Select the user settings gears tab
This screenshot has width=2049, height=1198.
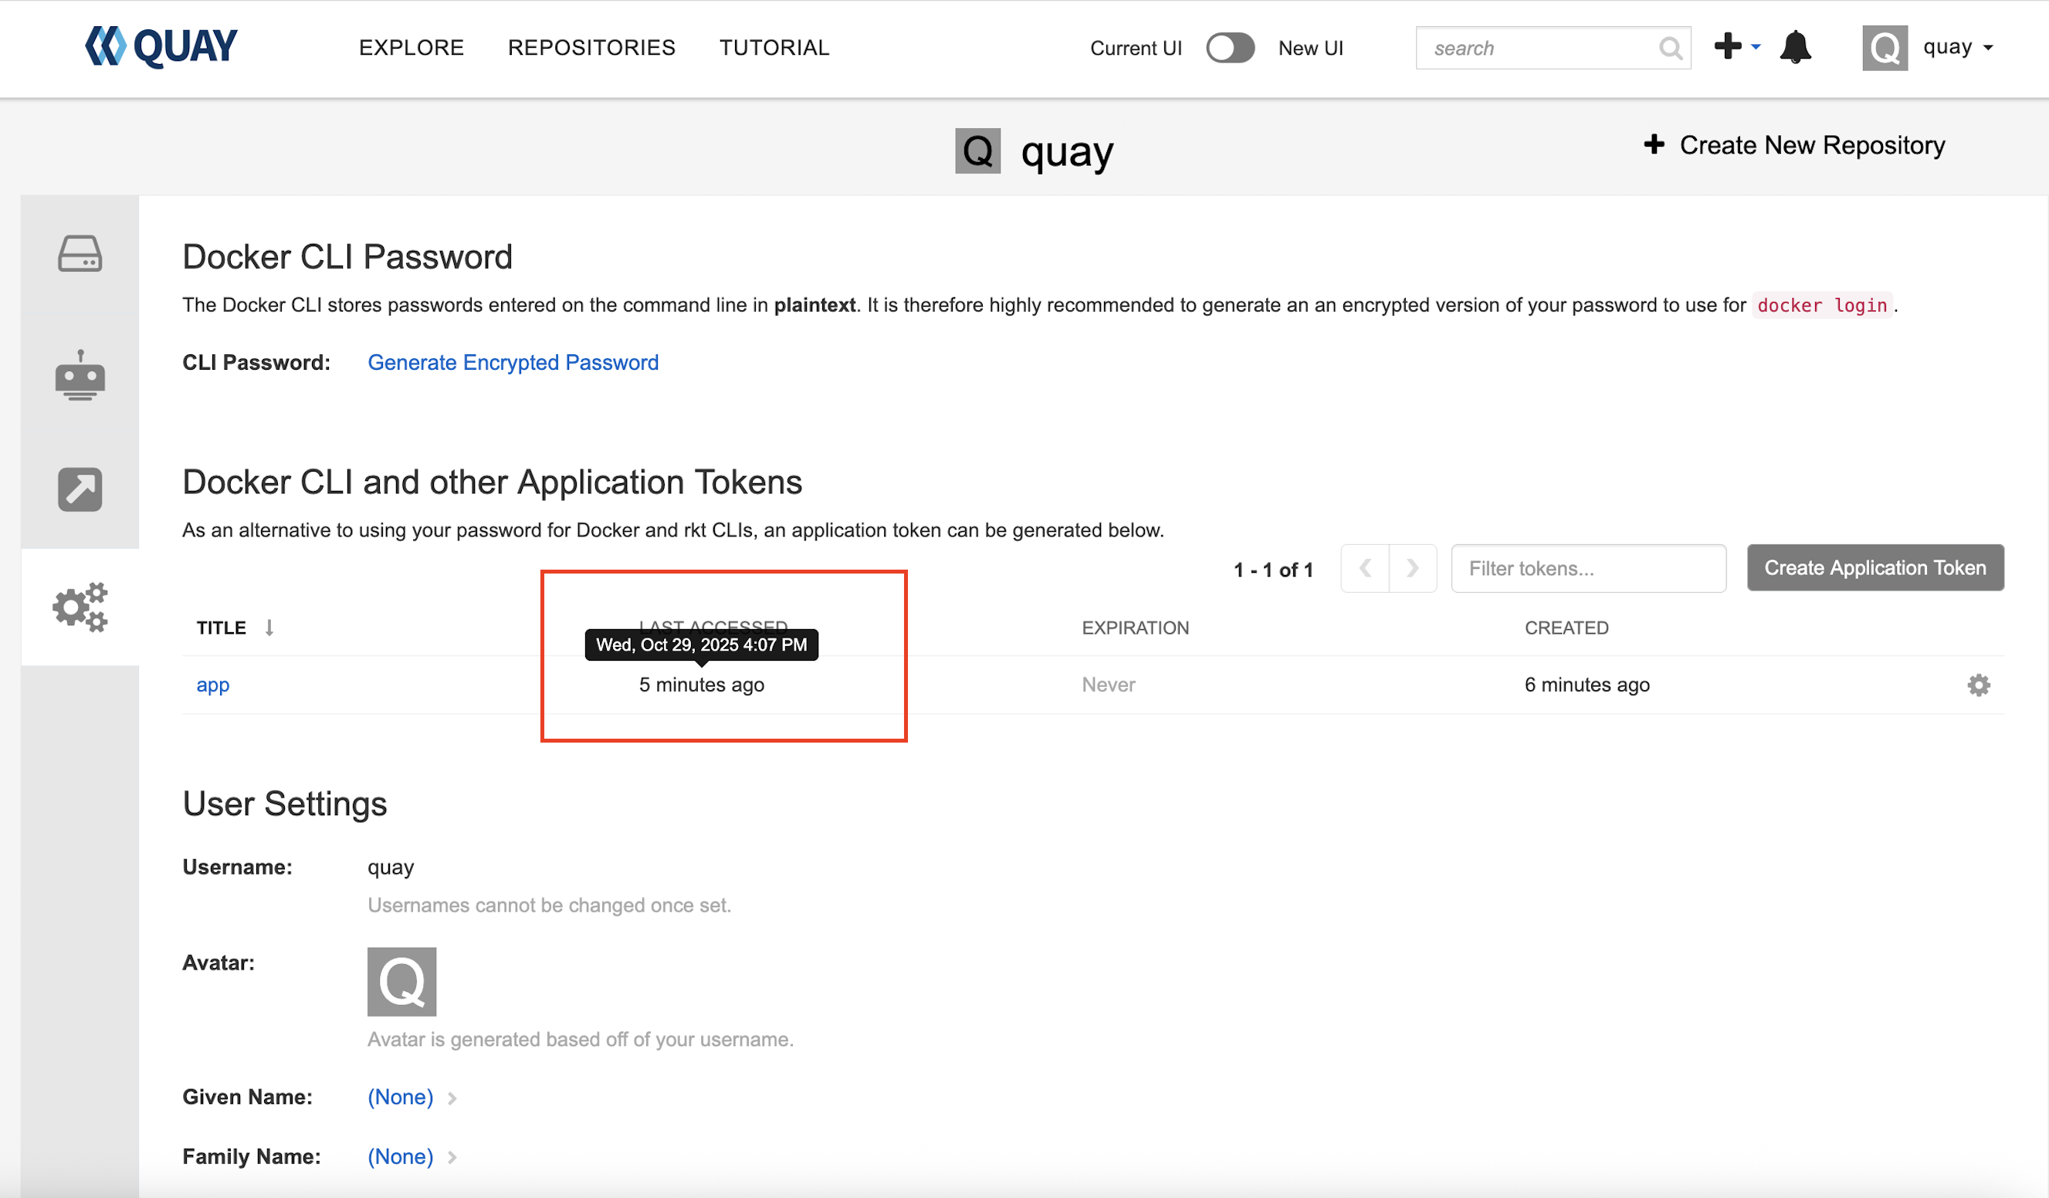click(80, 606)
